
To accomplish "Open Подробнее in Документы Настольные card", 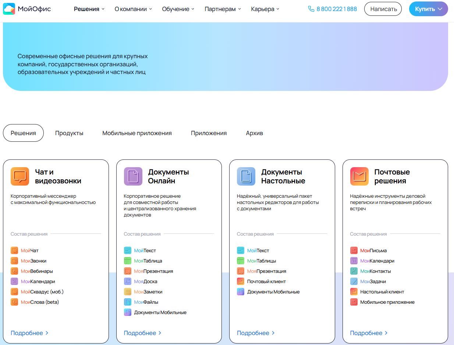I will [x=256, y=333].
